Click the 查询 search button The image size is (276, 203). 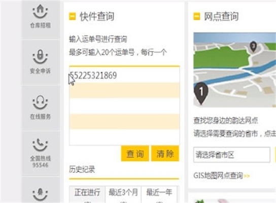click(x=135, y=154)
